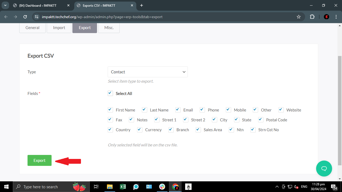The image size is (342, 192).
Task: Click the taskbar search box
Action: pos(51,187)
